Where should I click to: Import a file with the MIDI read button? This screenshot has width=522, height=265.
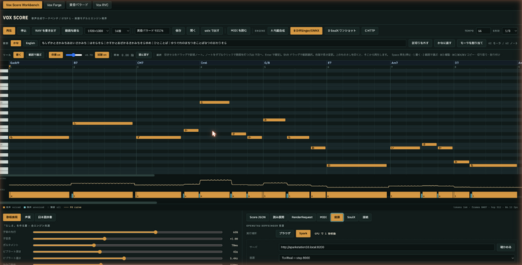(x=239, y=31)
